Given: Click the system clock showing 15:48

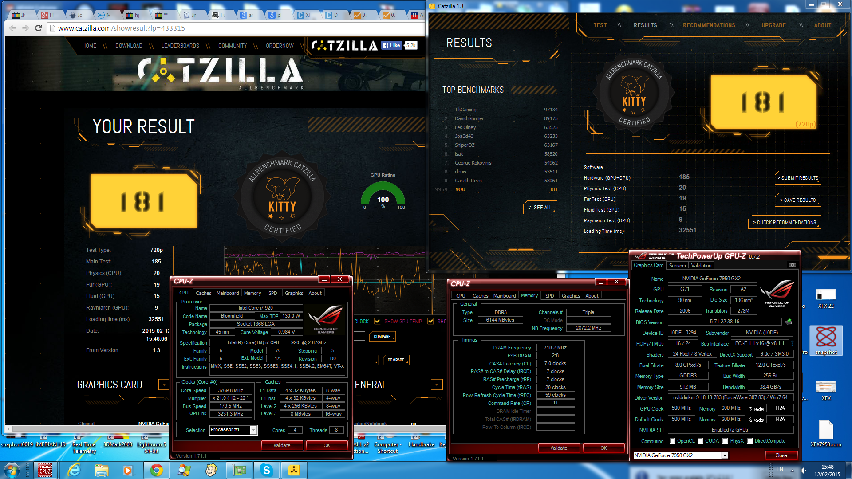Looking at the screenshot, I should coord(827,467).
